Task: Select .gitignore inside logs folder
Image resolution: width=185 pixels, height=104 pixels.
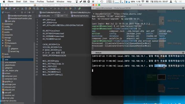Action: coord(13,49)
